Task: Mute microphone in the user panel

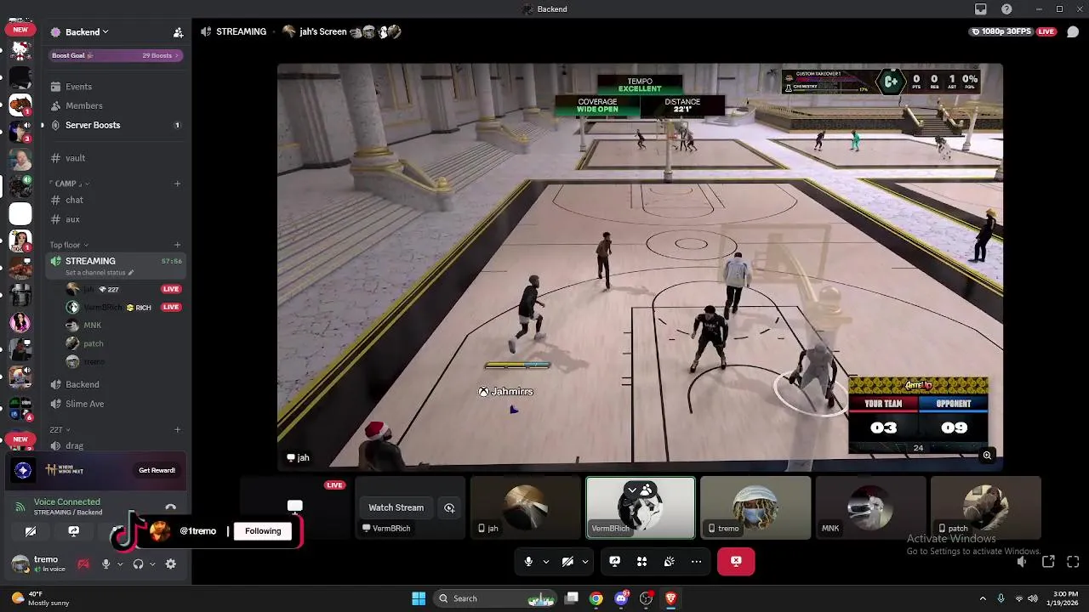Action: pyautogui.click(x=105, y=564)
